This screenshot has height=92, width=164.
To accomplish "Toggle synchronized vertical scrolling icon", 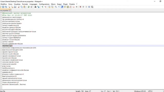I will tap(49, 7).
